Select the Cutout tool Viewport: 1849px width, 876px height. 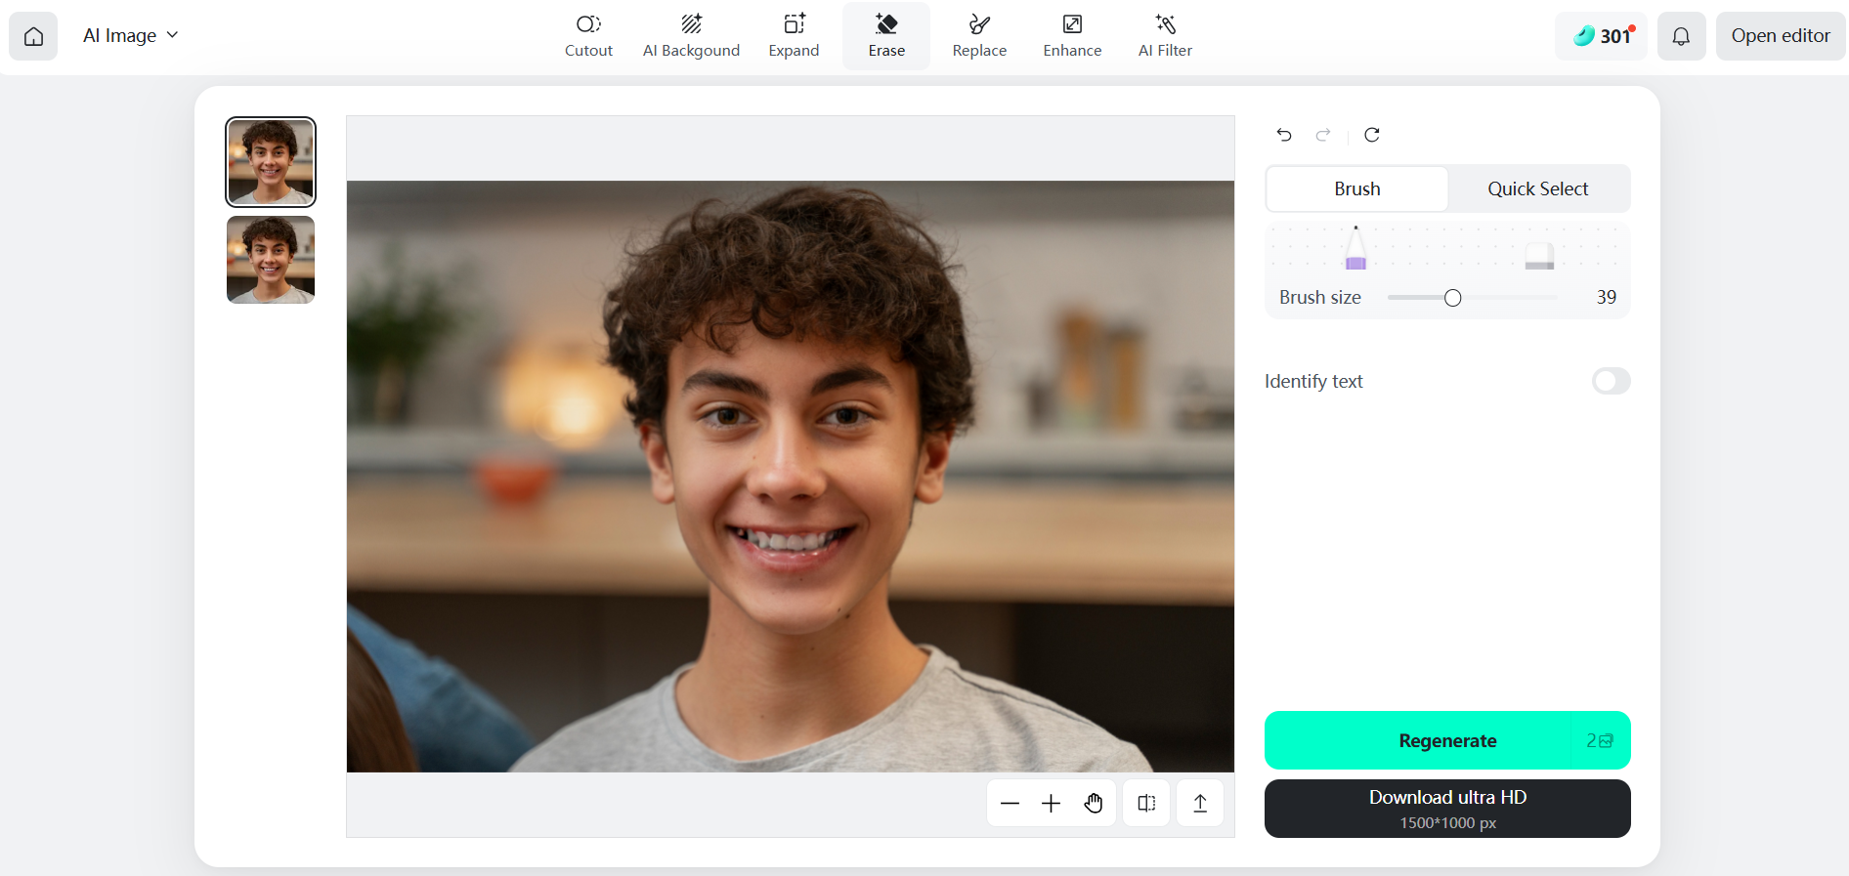588,36
